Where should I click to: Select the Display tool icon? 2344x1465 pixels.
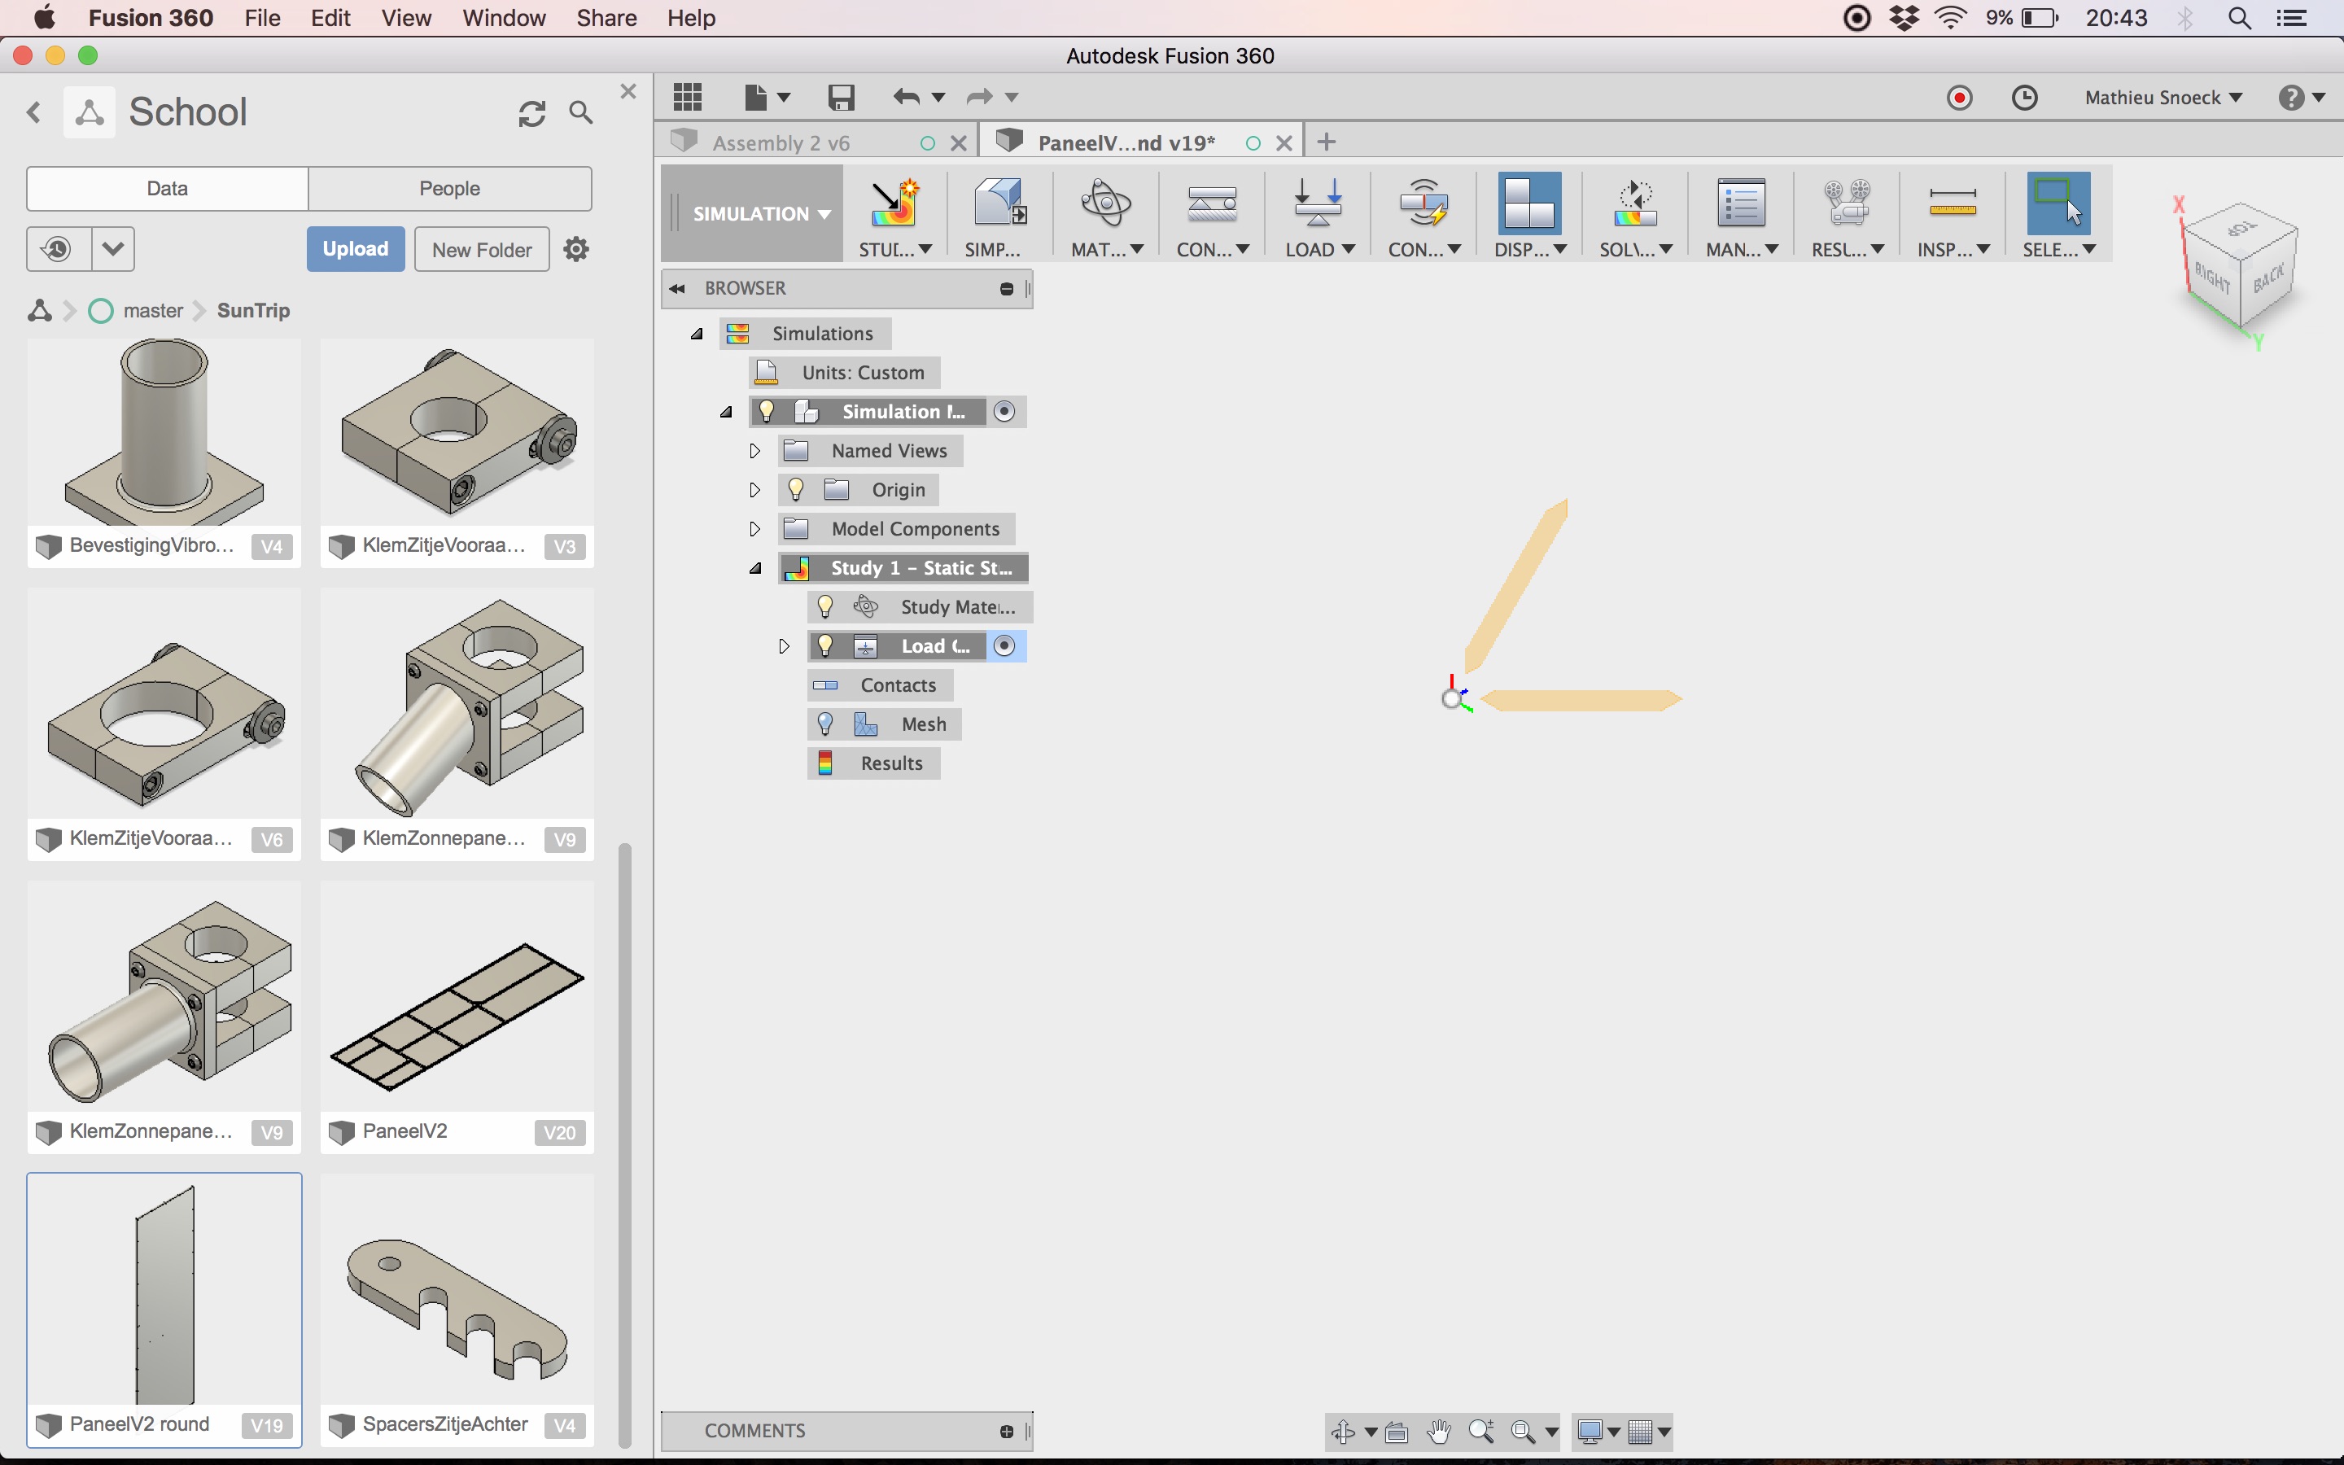click(x=1528, y=203)
